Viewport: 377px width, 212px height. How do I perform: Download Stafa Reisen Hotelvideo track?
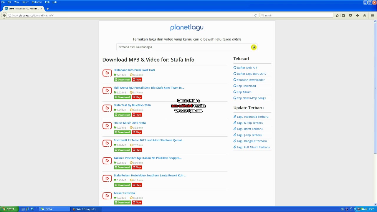click(x=122, y=185)
